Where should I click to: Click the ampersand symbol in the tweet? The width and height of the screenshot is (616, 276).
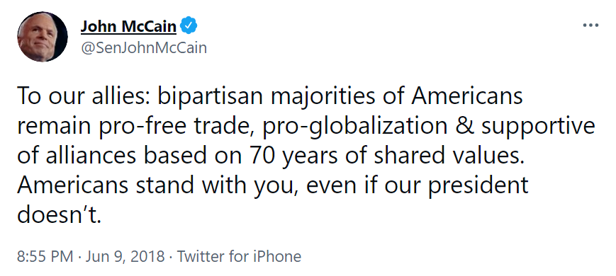[464, 127]
